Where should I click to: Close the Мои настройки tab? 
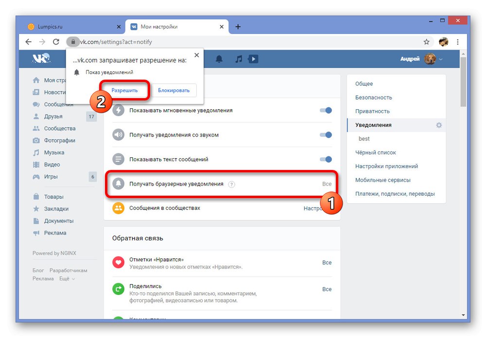click(222, 27)
